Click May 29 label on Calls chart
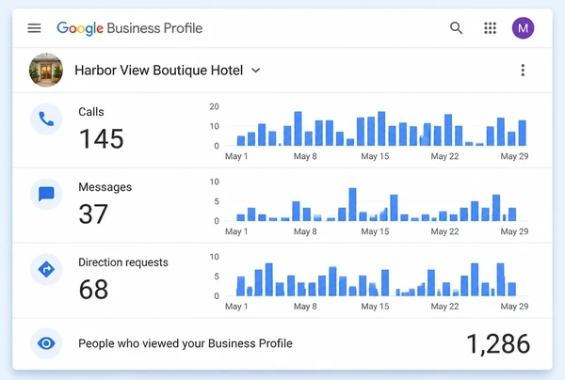565x380 pixels. tap(514, 156)
